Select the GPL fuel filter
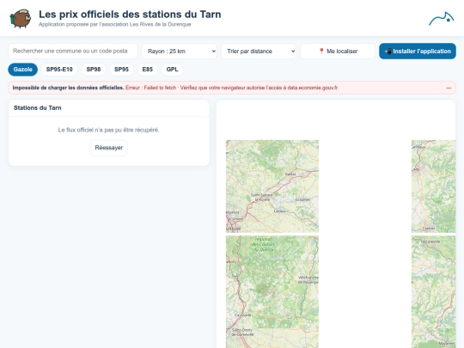The height and width of the screenshot is (348, 464). (172, 70)
